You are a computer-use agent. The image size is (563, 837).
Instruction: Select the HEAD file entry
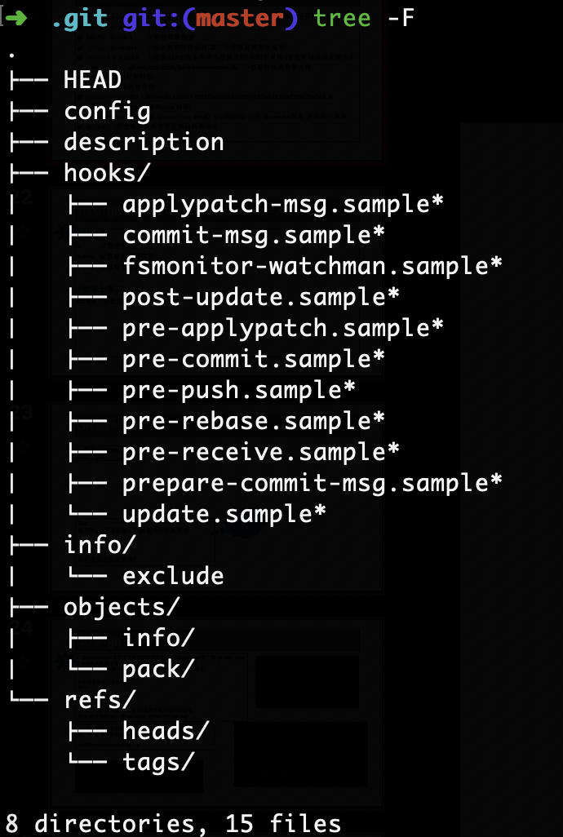92,80
